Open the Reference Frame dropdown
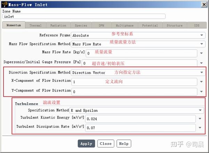Viewport: 209px width, 153px height. click(x=138, y=35)
